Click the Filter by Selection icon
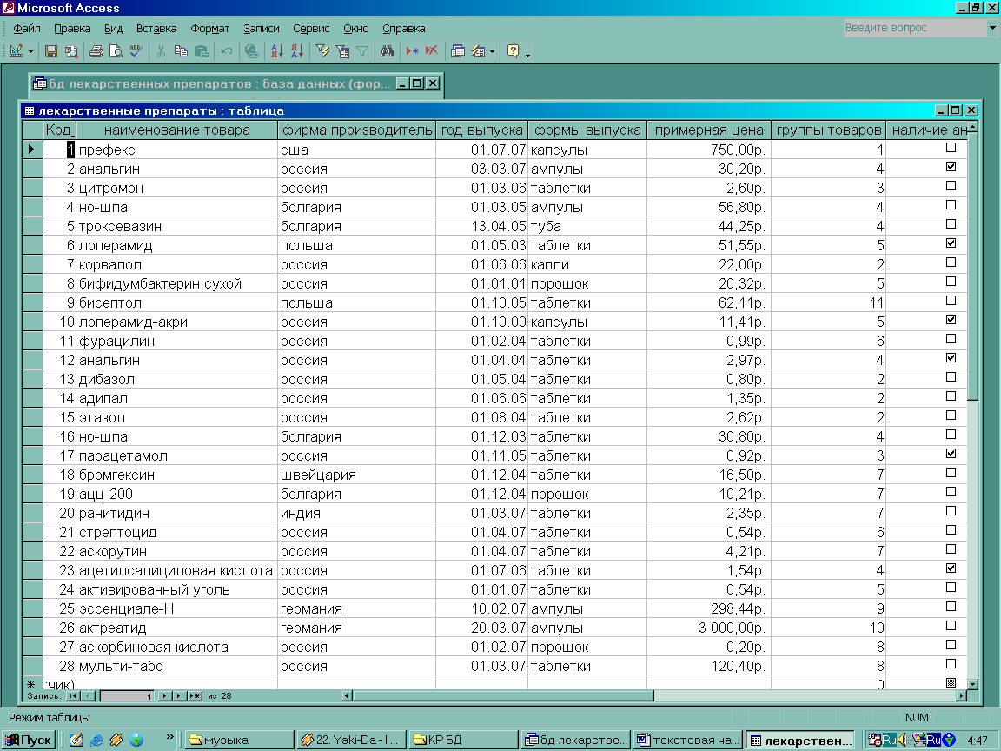 (322, 51)
